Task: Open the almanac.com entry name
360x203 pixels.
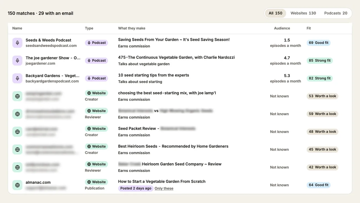Action: coord(38,182)
